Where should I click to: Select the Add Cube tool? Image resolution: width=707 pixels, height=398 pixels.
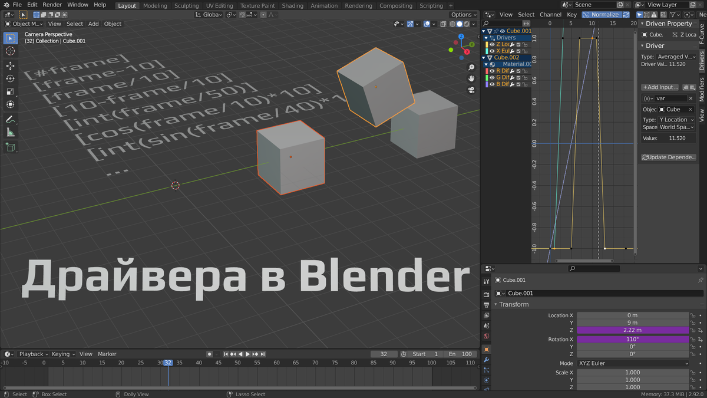click(x=10, y=147)
